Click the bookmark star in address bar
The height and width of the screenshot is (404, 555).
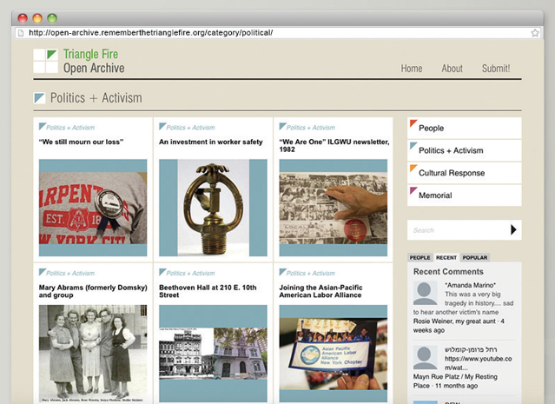tap(535, 33)
